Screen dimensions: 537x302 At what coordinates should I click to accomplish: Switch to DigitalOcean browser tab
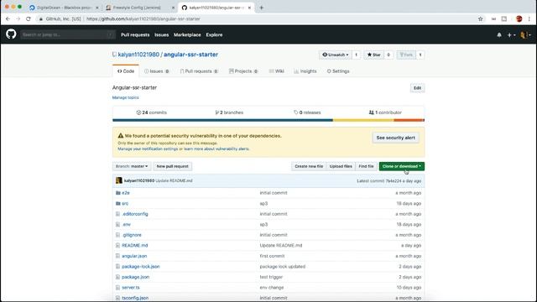click(65, 8)
